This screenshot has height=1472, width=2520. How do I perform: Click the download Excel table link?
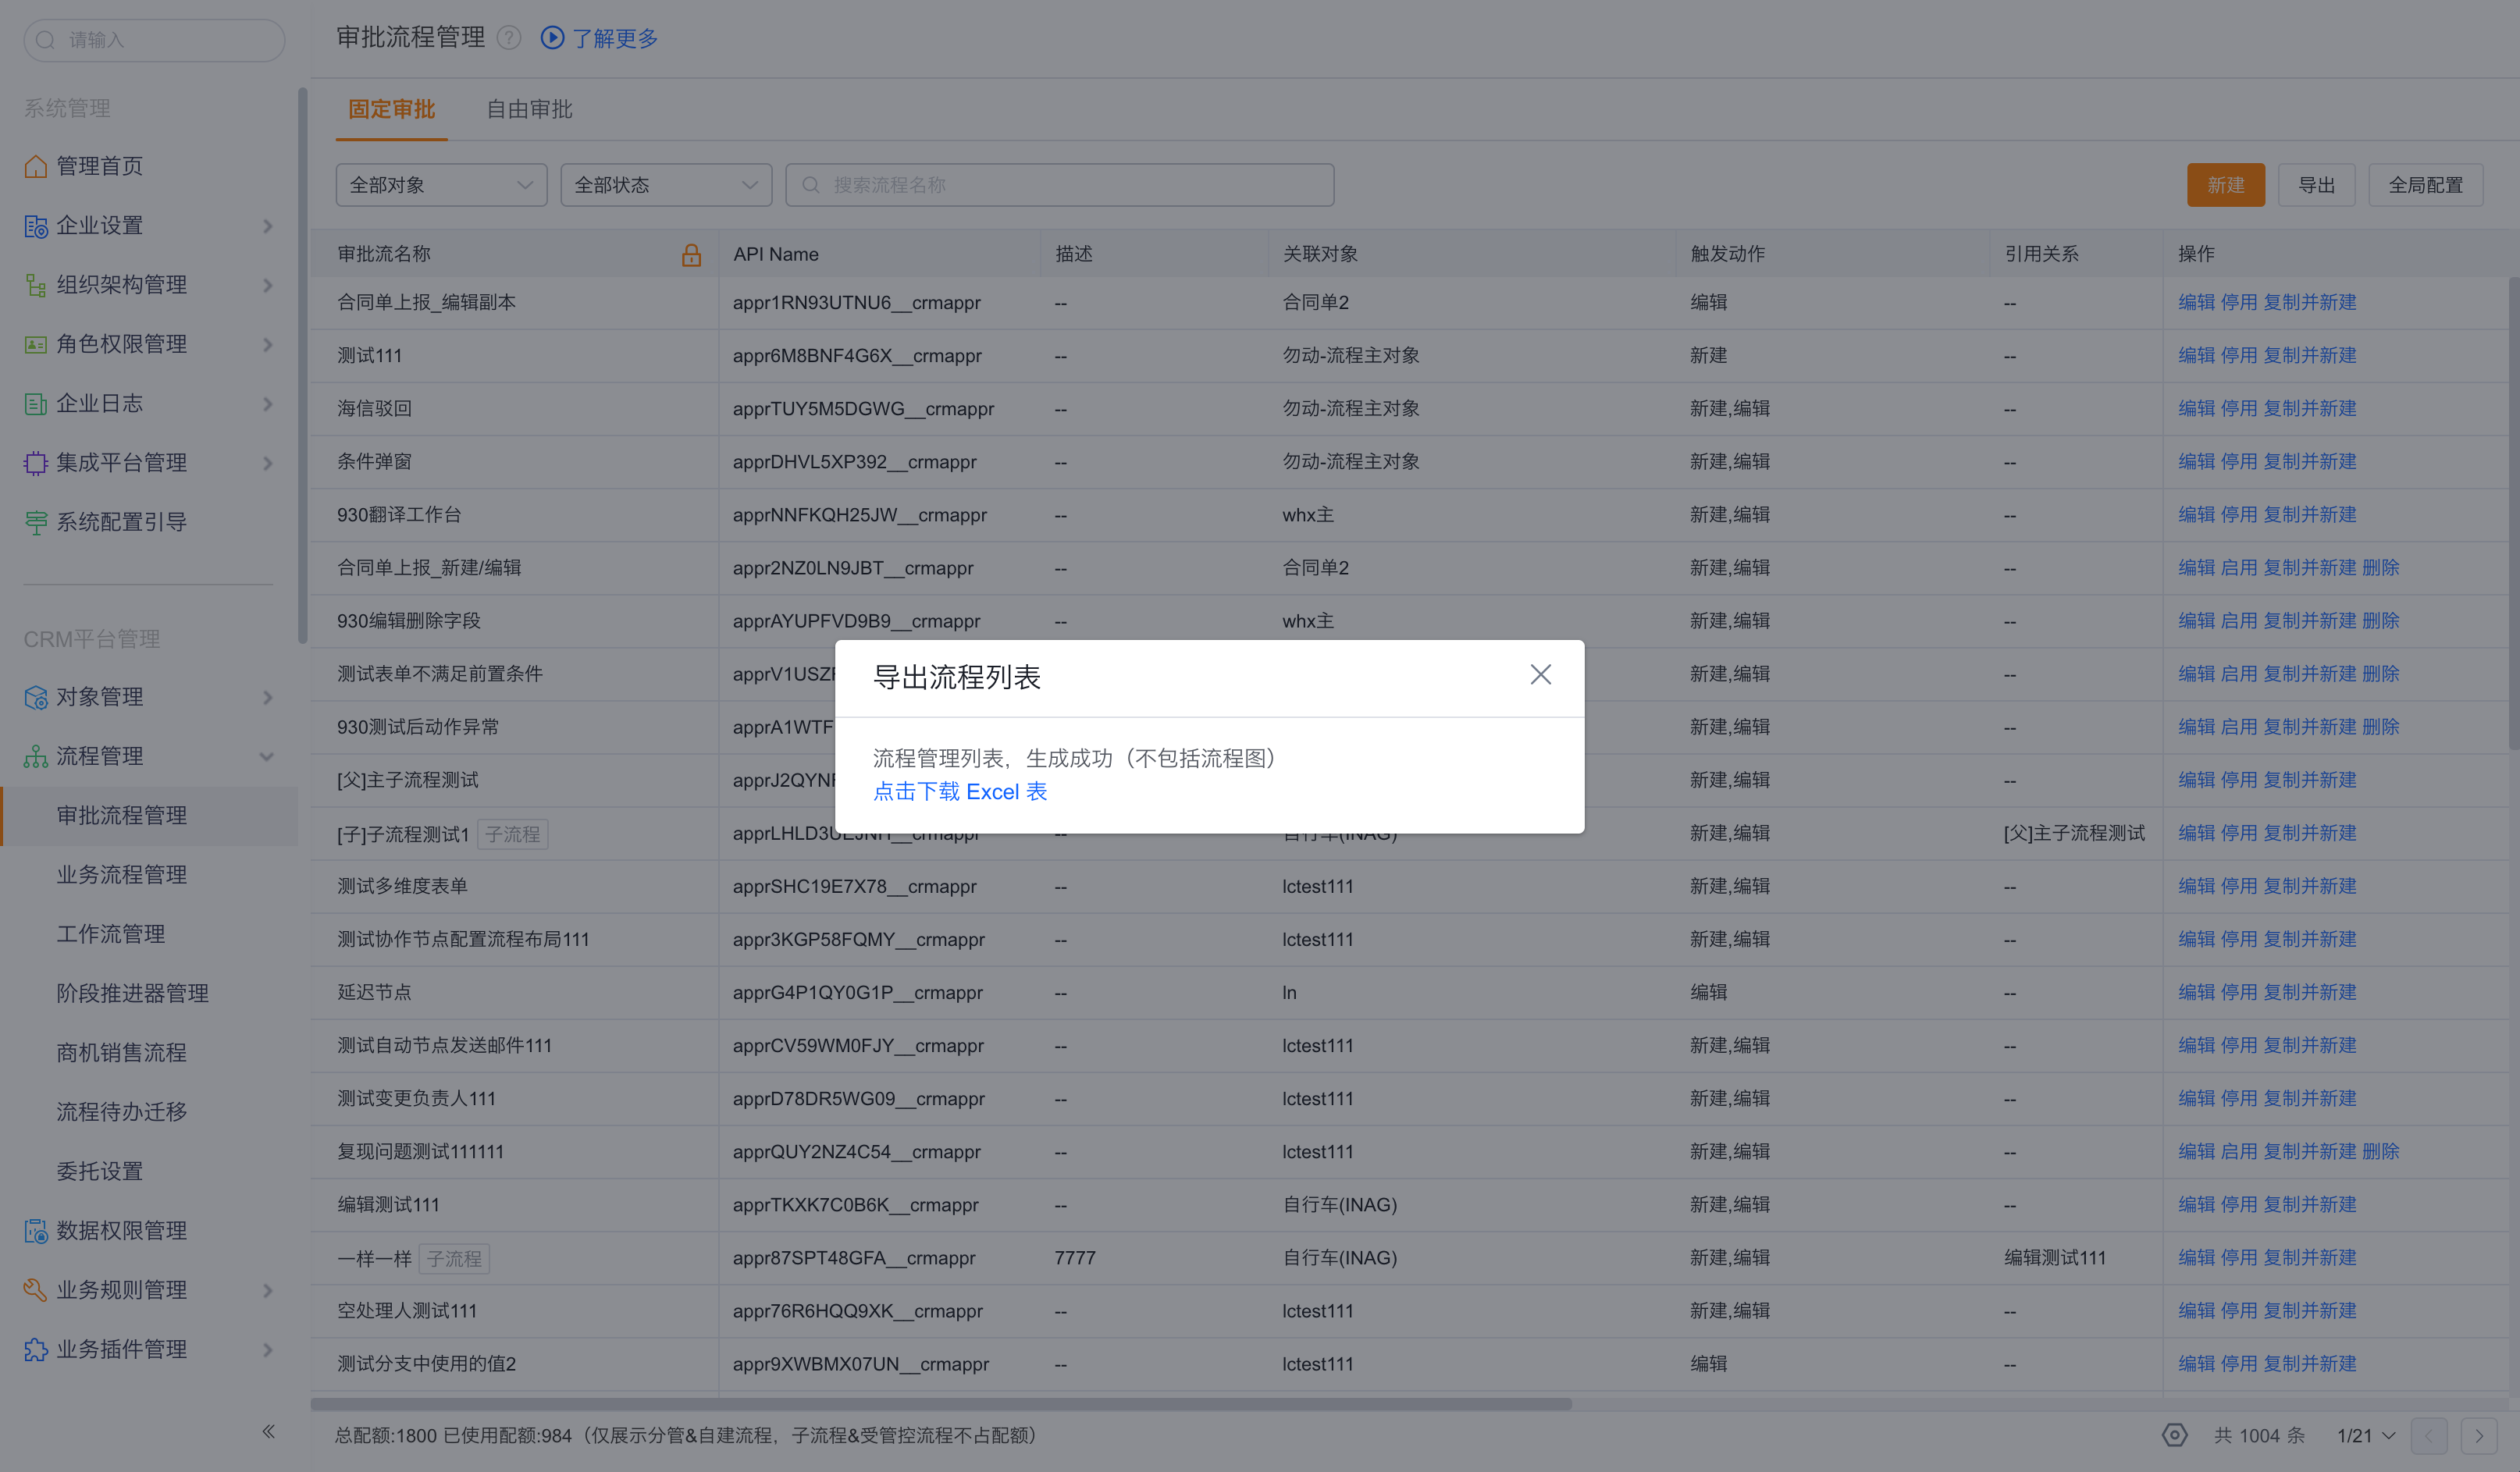[959, 791]
